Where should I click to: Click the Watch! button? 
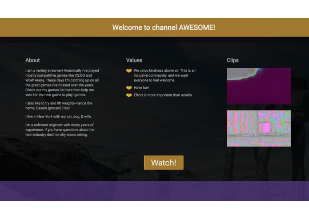point(164,162)
